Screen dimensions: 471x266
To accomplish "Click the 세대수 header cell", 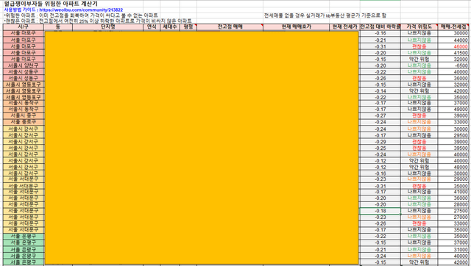I will tap(170, 27).
